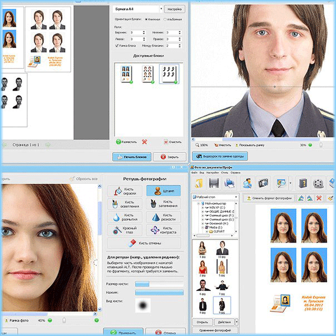Screen dimensions: 336x336
Task: Select the 9.jpg thumbnail in file list
Action: coord(221,305)
